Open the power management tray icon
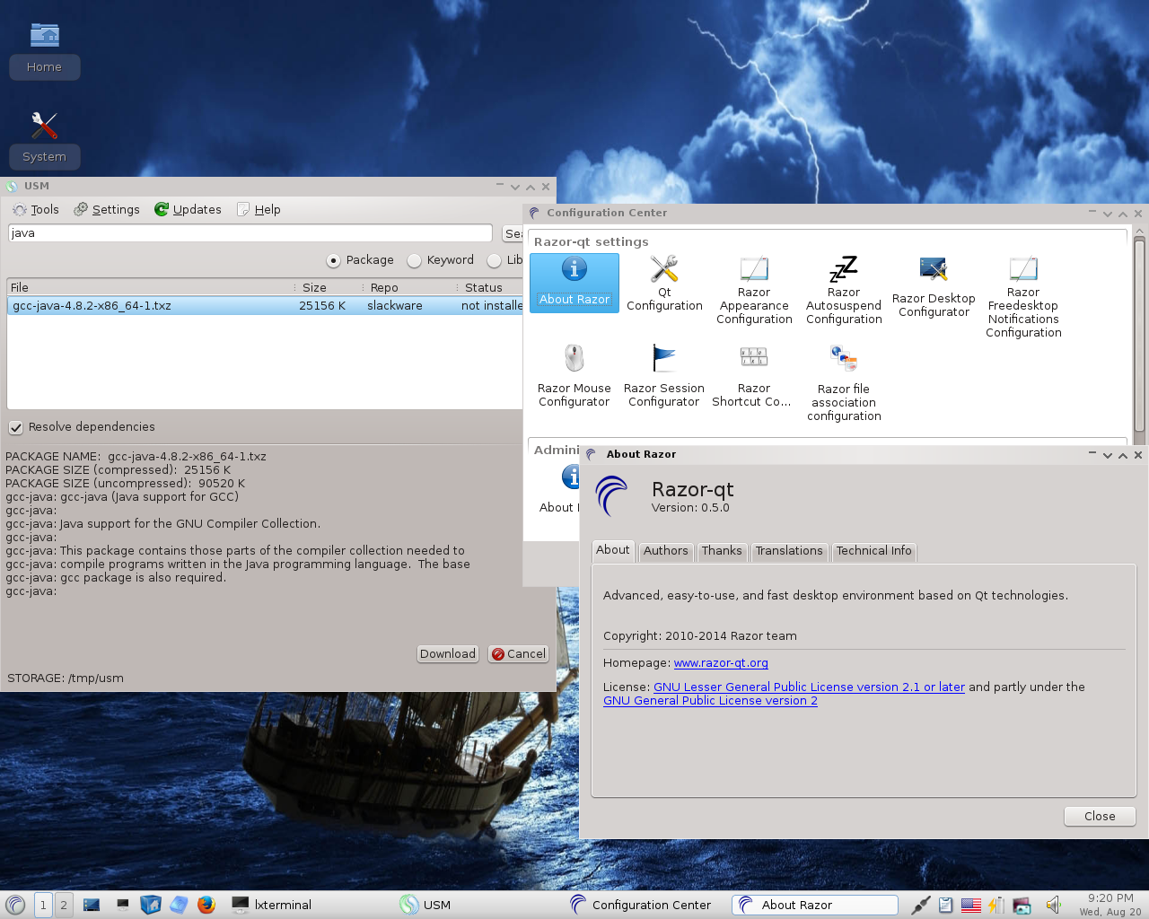Image resolution: width=1149 pixels, height=919 pixels. (x=996, y=905)
